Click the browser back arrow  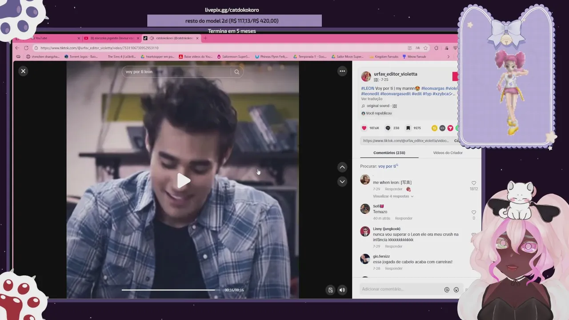pyautogui.click(x=17, y=48)
